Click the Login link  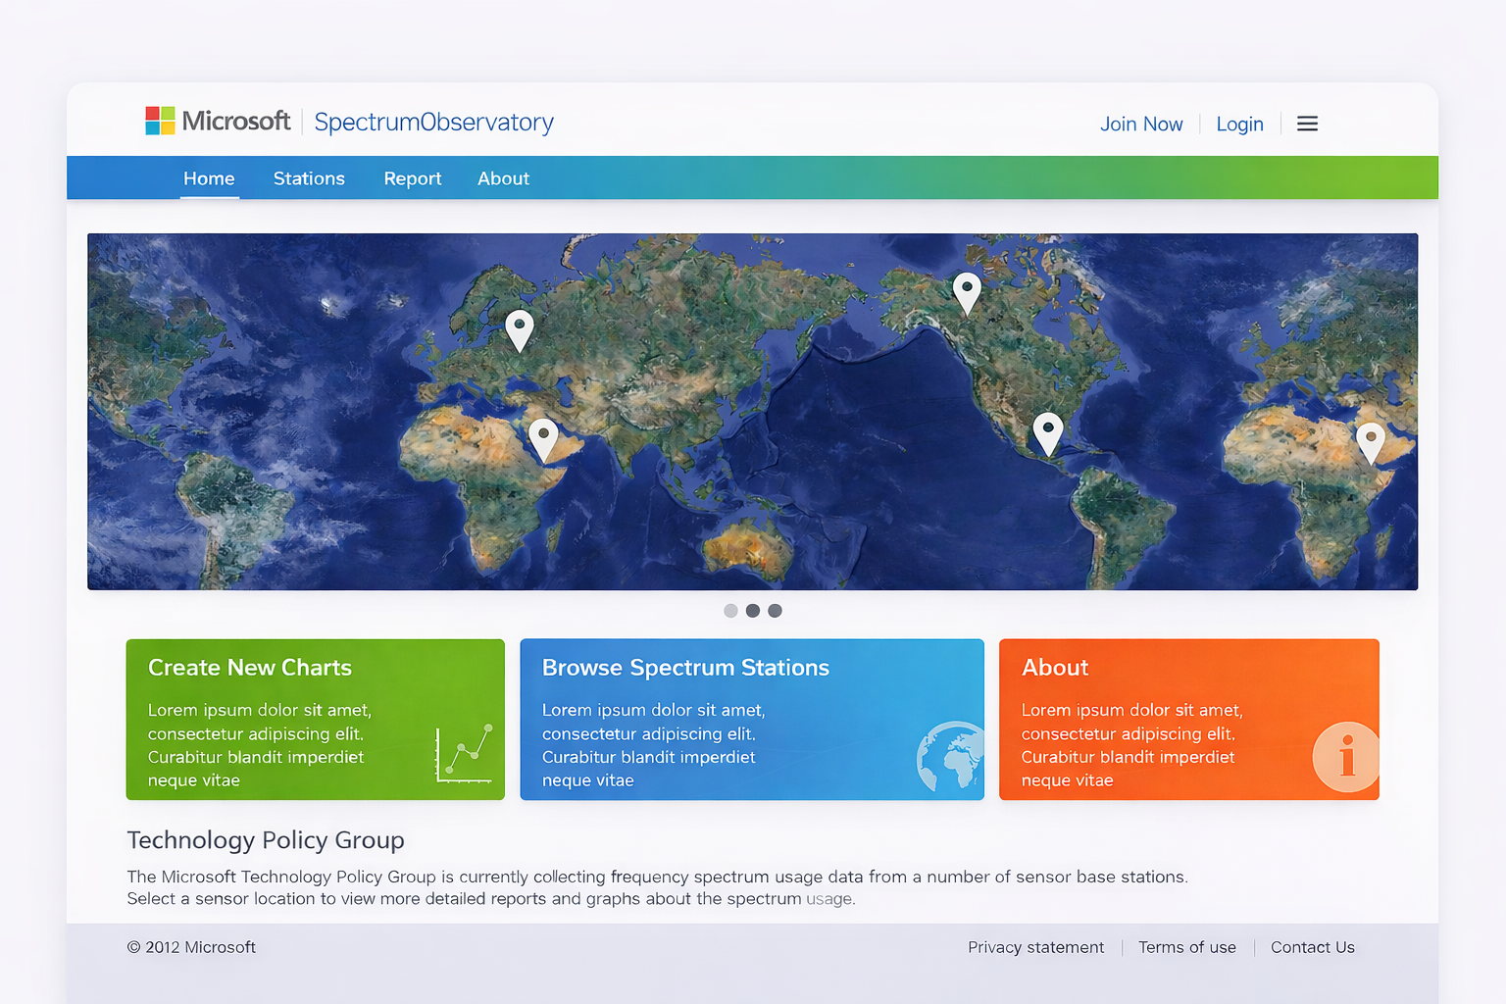tap(1239, 125)
